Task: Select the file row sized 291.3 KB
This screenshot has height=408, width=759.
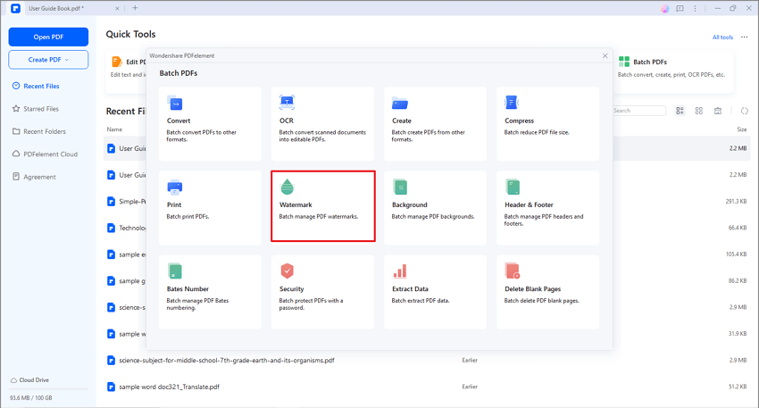Action: [427, 202]
